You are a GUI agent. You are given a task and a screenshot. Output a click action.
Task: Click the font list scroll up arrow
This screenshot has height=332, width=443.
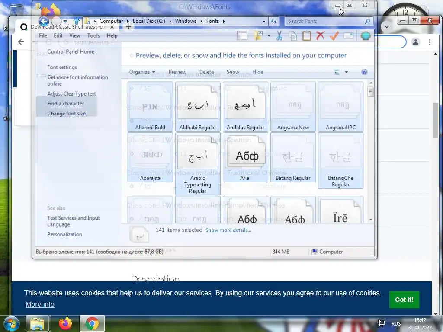coord(371,83)
